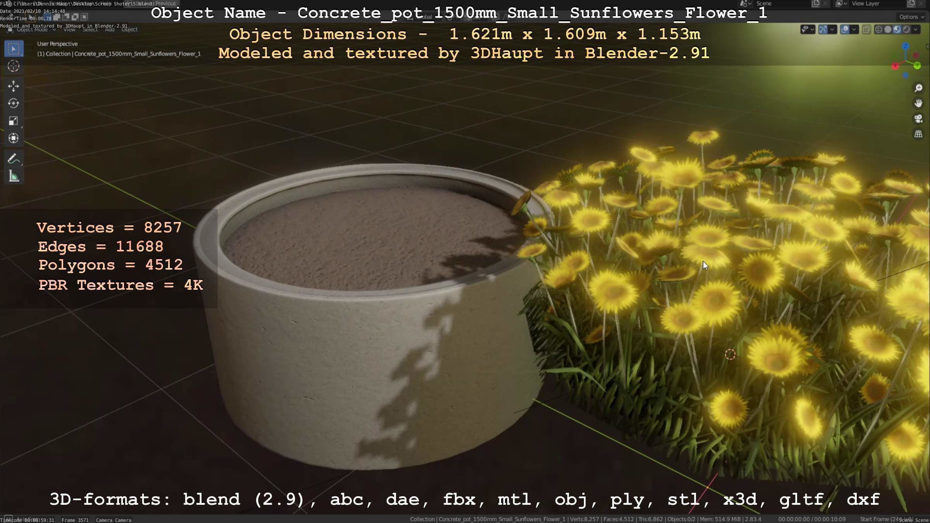Switch perspective/orthographic grid icon
Screen dimensions: 930x523
918,134
